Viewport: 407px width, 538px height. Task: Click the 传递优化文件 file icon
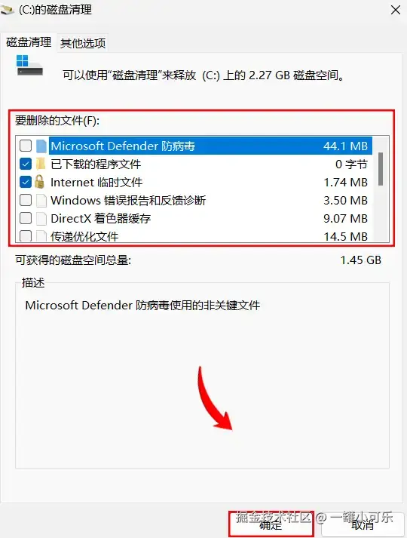(x=41, y=235)
